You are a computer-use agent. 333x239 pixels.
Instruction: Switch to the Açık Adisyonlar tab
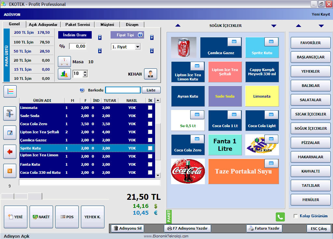coord(43,25)
